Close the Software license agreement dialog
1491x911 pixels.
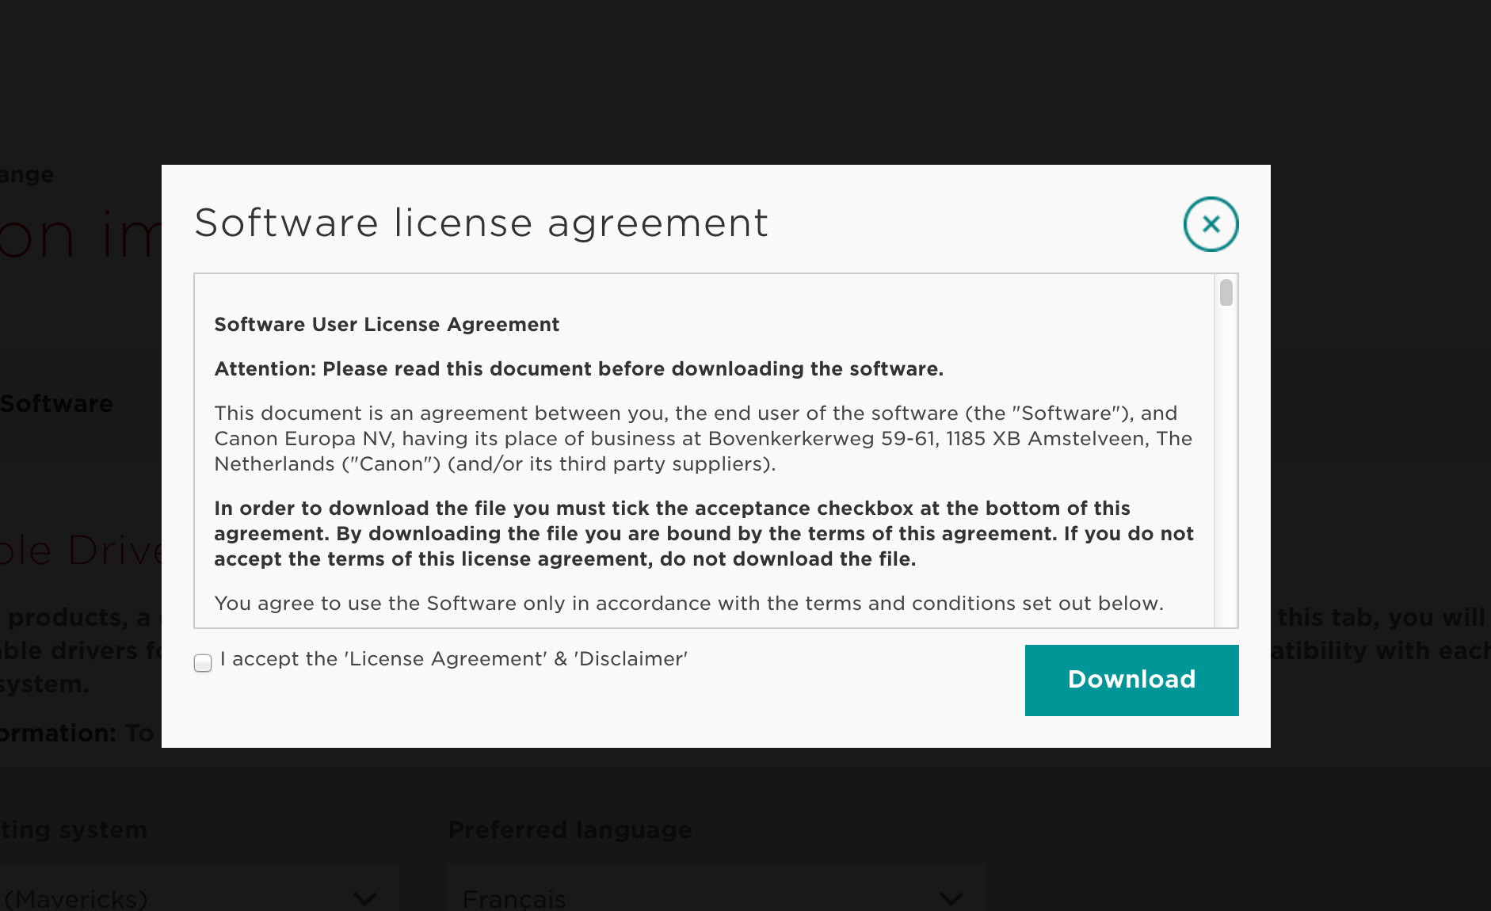pyautogui.click(x=1211, y=224)
